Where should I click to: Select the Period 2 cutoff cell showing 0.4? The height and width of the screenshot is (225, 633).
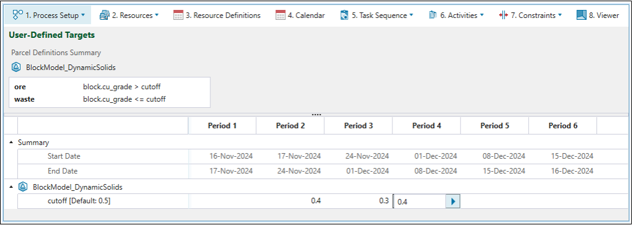click(290, 201)
